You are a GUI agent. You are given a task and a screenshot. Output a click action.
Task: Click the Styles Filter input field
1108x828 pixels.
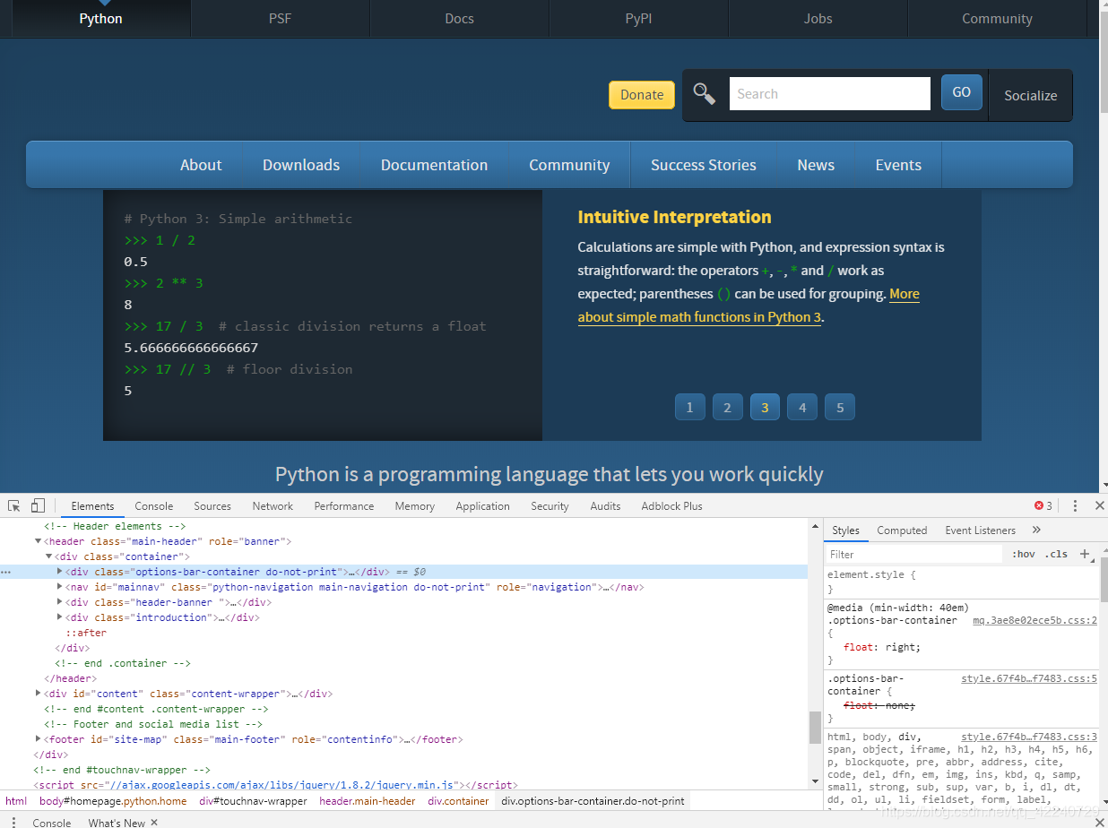tap(914, 554)
